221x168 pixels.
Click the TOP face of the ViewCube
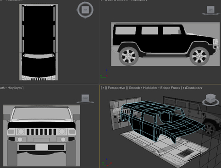(85, 10)
